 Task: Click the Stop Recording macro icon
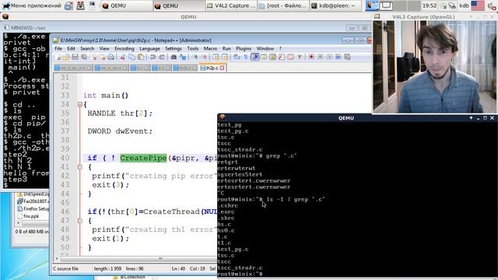point(321,57)
